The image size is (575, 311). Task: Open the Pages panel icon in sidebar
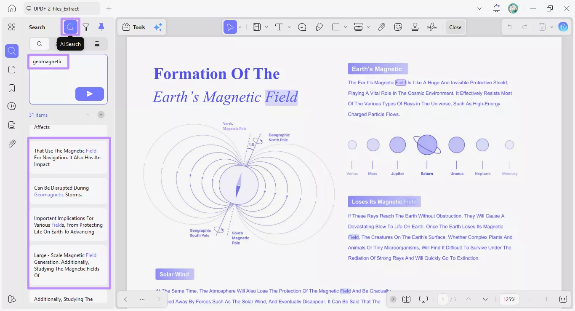tap(12, 70)
